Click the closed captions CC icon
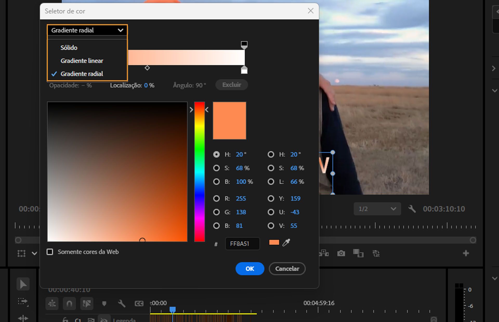499x322 pixels. point(139,303)
